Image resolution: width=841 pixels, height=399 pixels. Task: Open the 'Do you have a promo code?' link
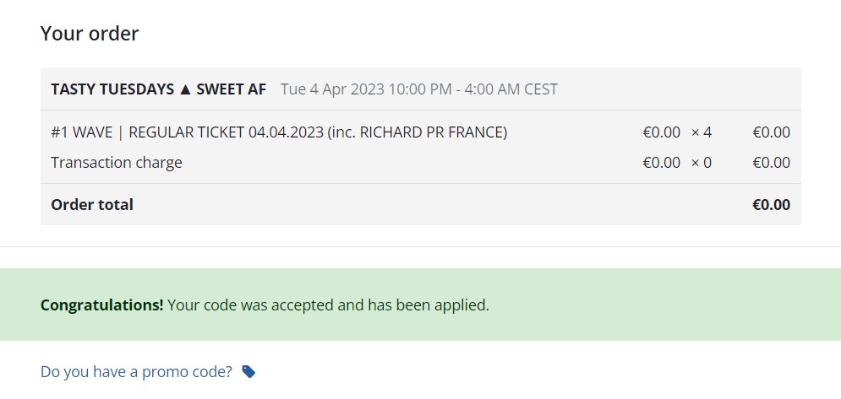pos(136,371)
